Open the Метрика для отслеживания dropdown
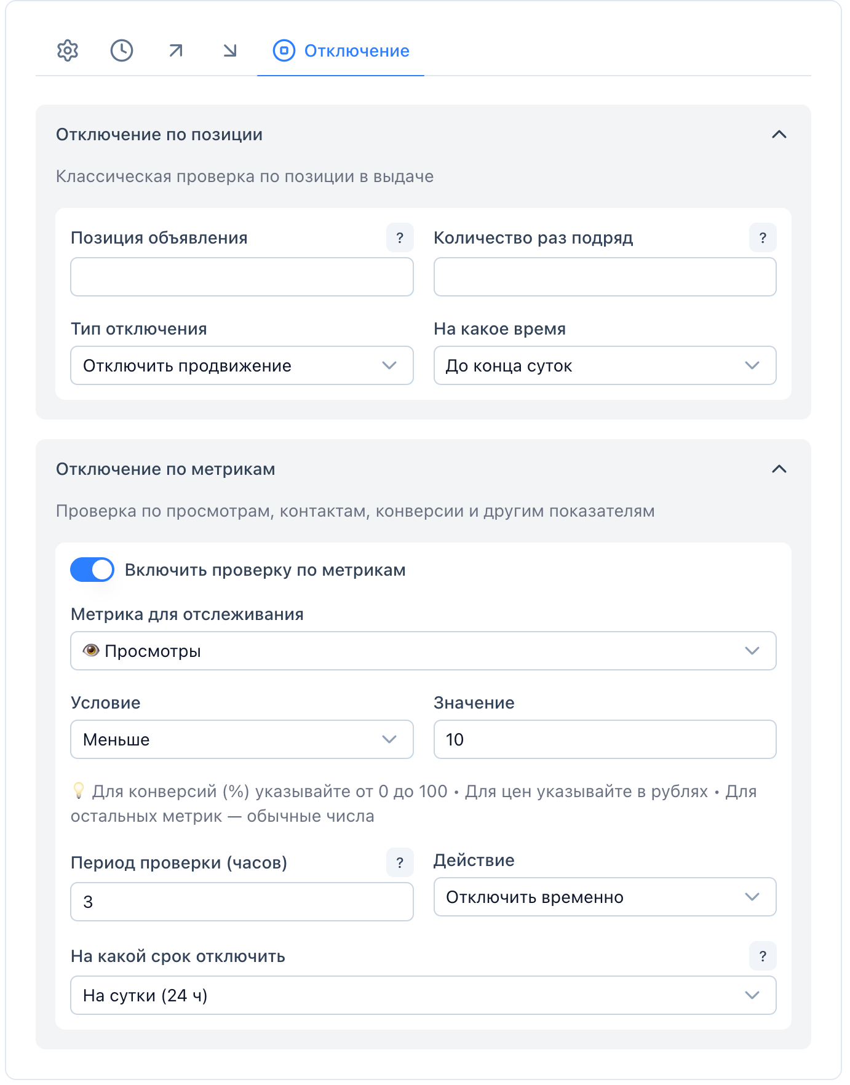Image resolution: width=850 pixels, height=1085 pixels. pos(423,651)
